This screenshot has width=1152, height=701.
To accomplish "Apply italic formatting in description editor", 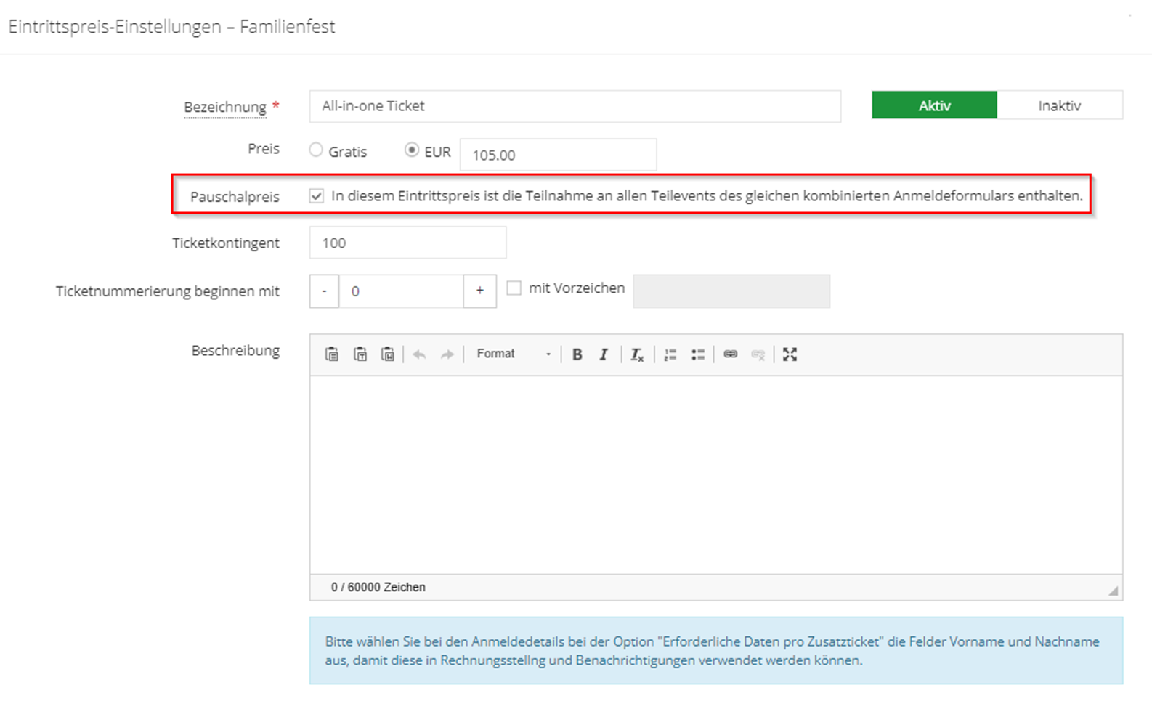I will tap(603, 354).
